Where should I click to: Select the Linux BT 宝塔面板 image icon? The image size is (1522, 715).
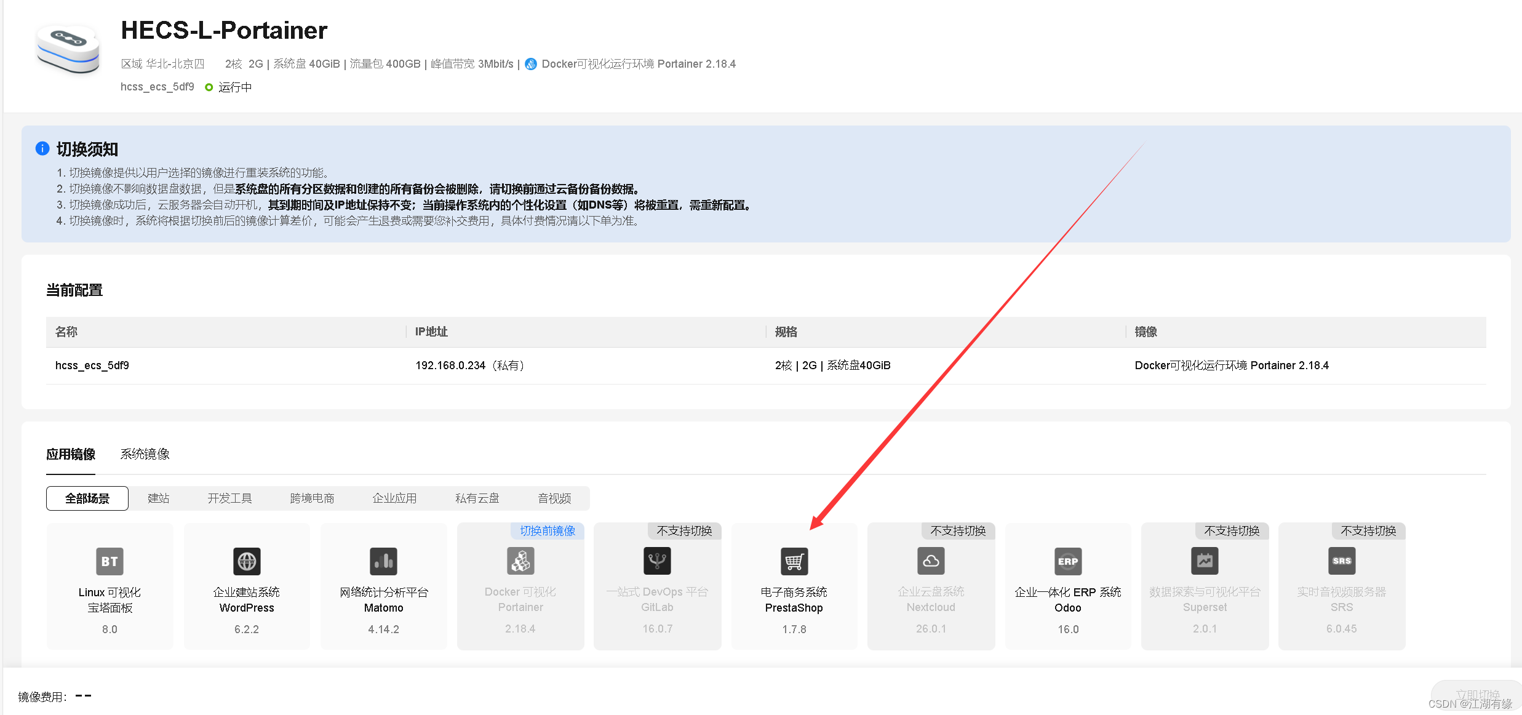(x=110, y=561)
